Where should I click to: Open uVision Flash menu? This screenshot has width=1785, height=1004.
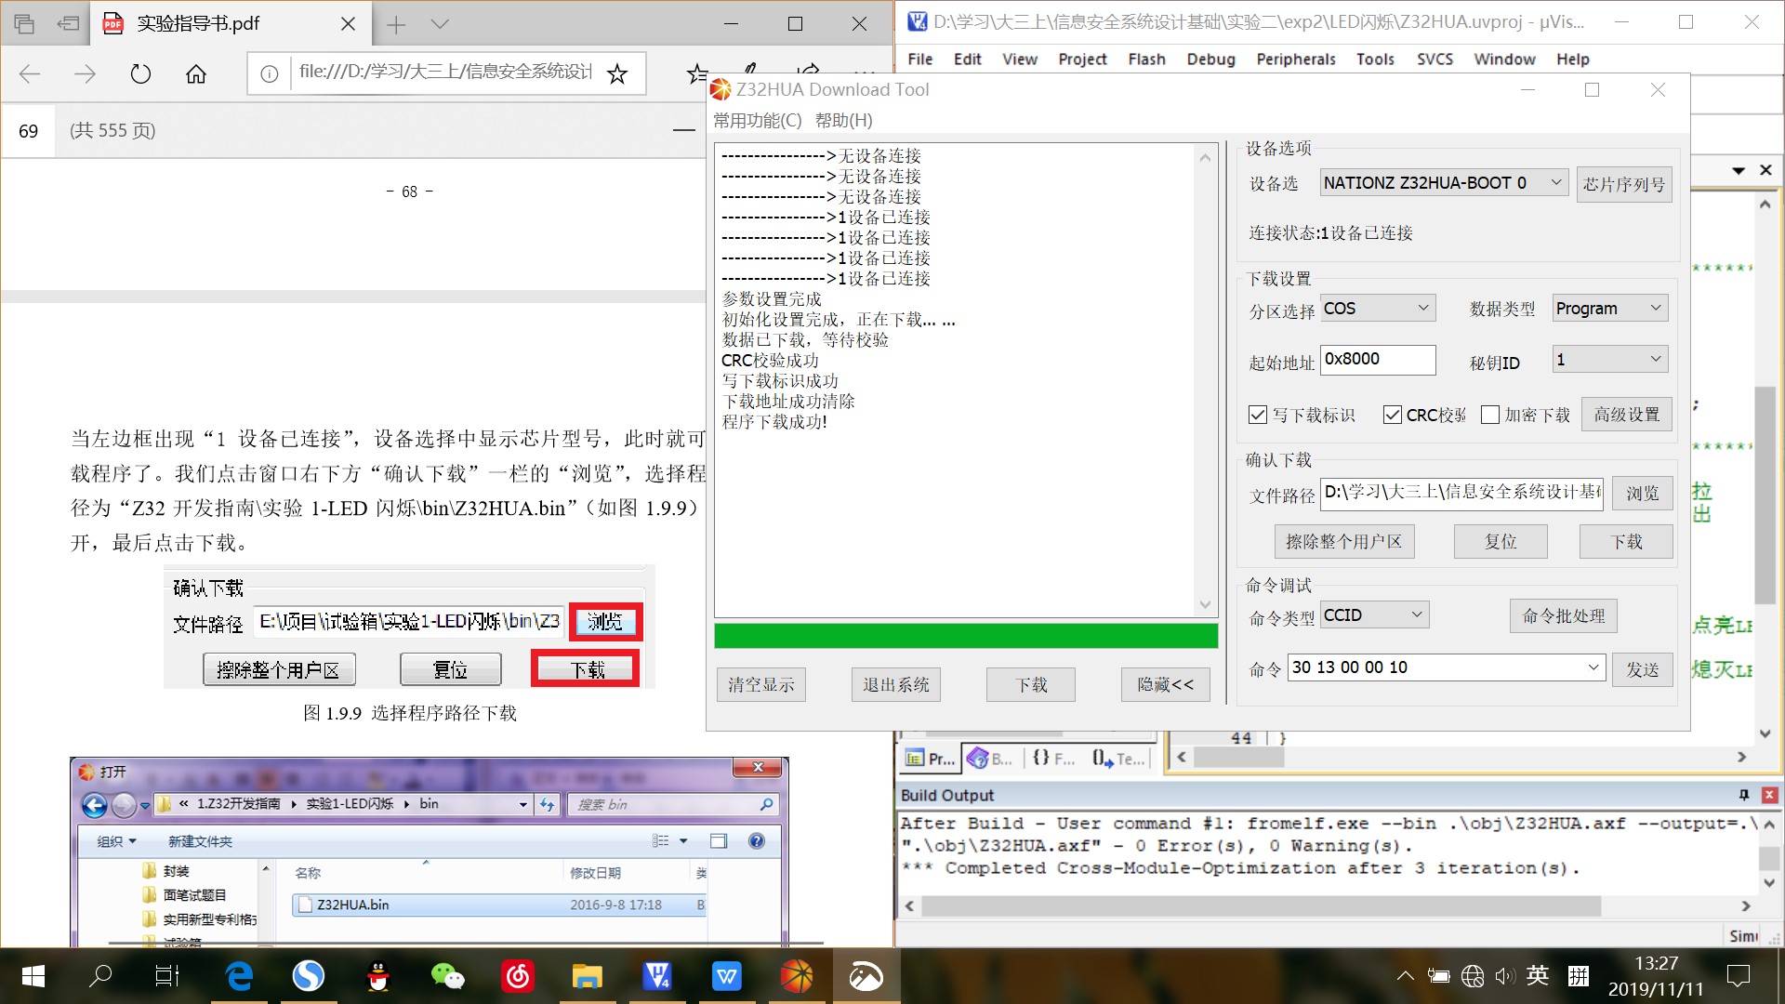pyautogui.click(x=1146, y=59)
